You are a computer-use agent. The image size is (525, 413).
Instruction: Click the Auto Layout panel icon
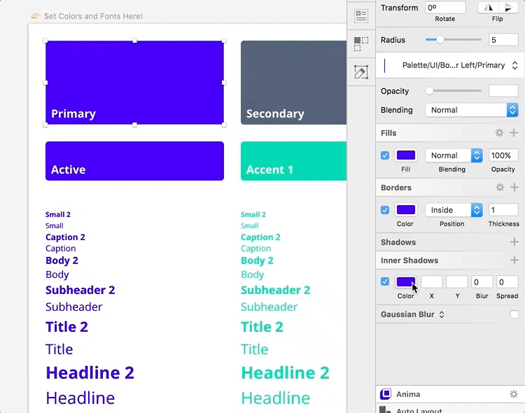tap(386, 409)
